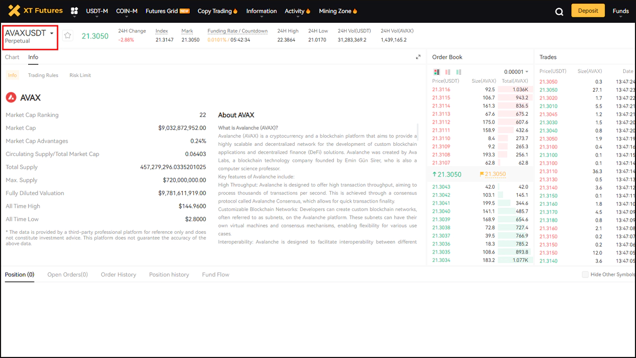The image size is (636, 358).
Task: Select ask price 21.3112 in order book
Action: [441, 122]
